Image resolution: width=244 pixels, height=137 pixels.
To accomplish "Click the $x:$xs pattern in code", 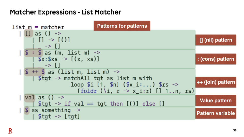I will pos(48,59).
